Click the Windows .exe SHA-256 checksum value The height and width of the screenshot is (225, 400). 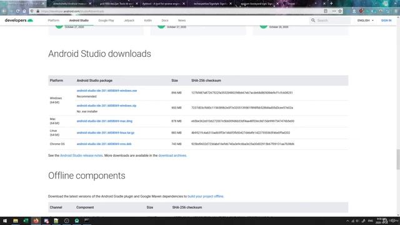pyautogui.click(x=242, y=93)
